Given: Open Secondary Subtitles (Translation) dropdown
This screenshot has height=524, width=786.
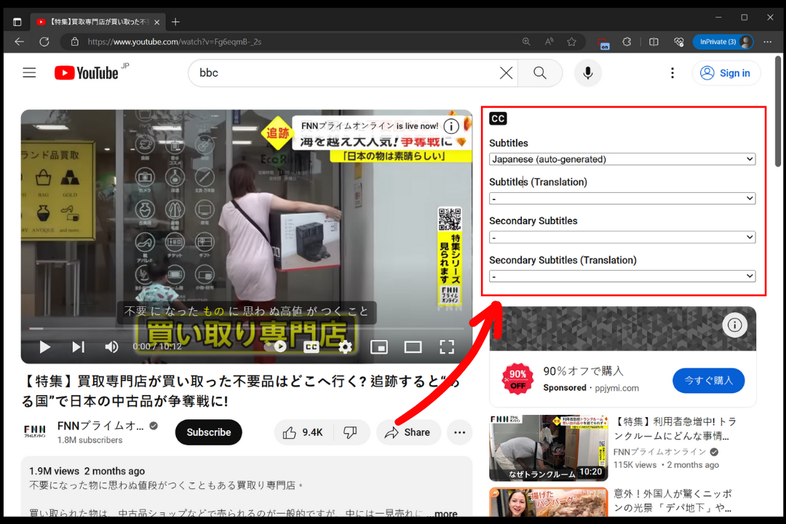Looking at the screenshot, I should click(x=622, y=276).
